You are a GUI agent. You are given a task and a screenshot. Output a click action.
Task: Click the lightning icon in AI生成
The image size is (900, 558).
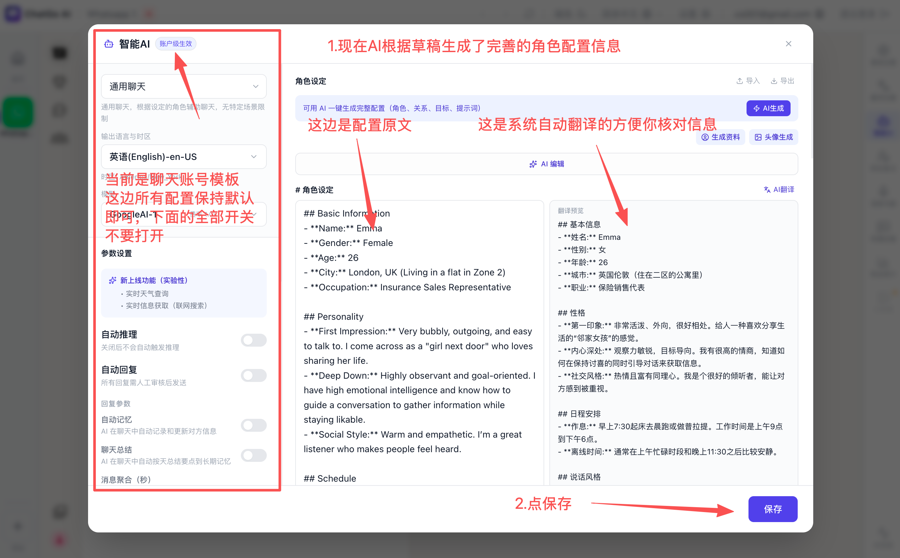[756, 108]
